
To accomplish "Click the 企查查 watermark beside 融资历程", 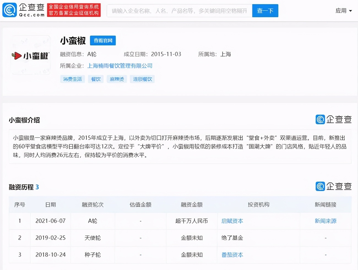I will click(333, 186).
